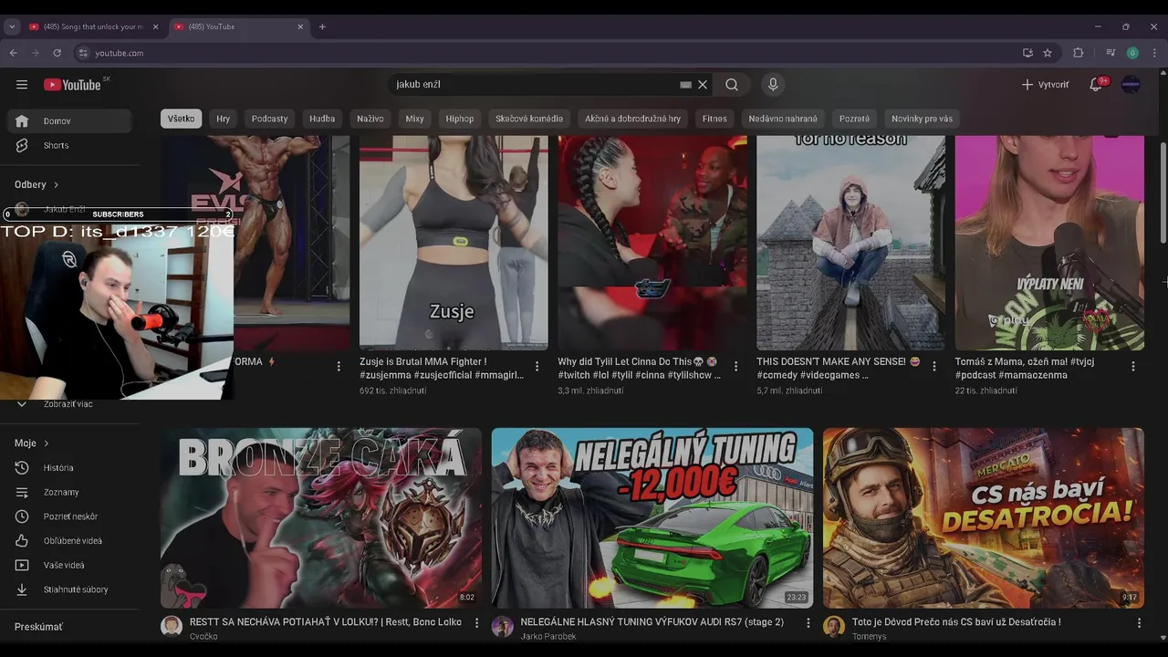Open Pozrieť neskôr watch later

point(69,516)
